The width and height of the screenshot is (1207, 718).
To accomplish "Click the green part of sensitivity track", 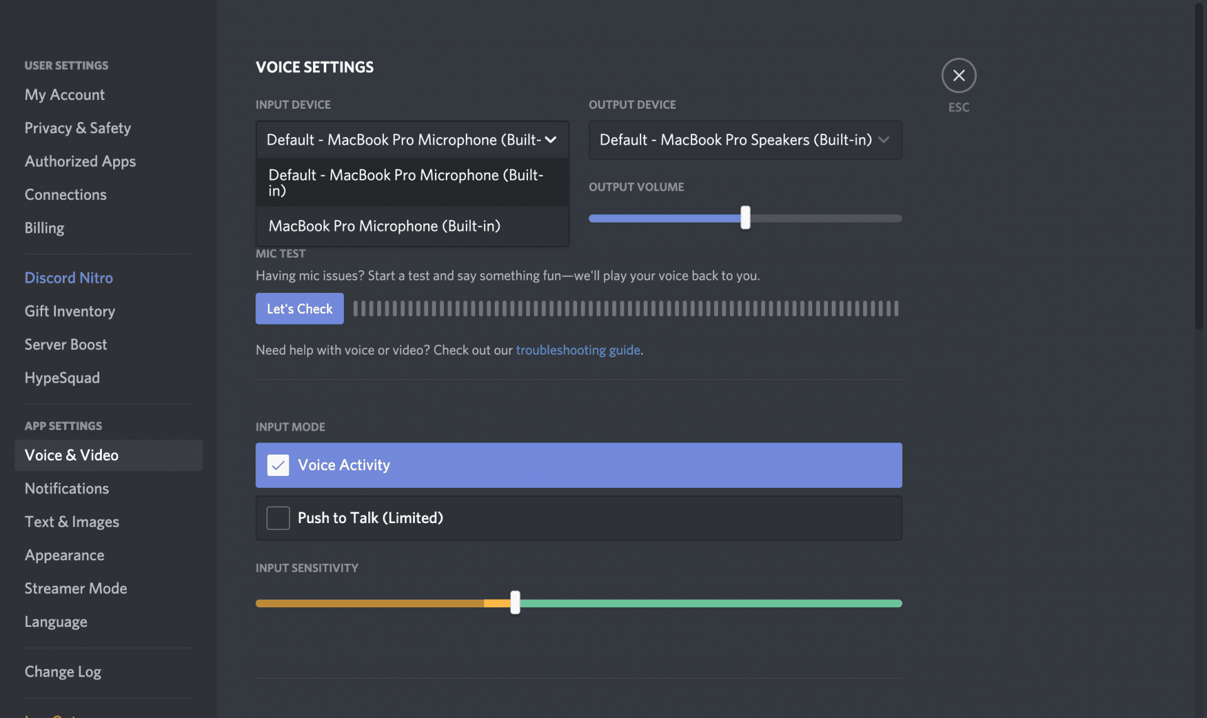I will pos(711,603).
